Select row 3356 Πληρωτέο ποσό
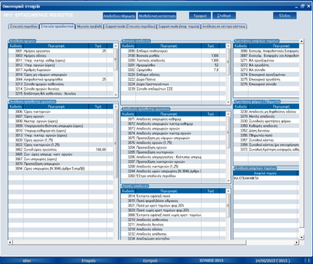Image resolution: width=313 pixels, height=264 pixels. coord(266,135)
